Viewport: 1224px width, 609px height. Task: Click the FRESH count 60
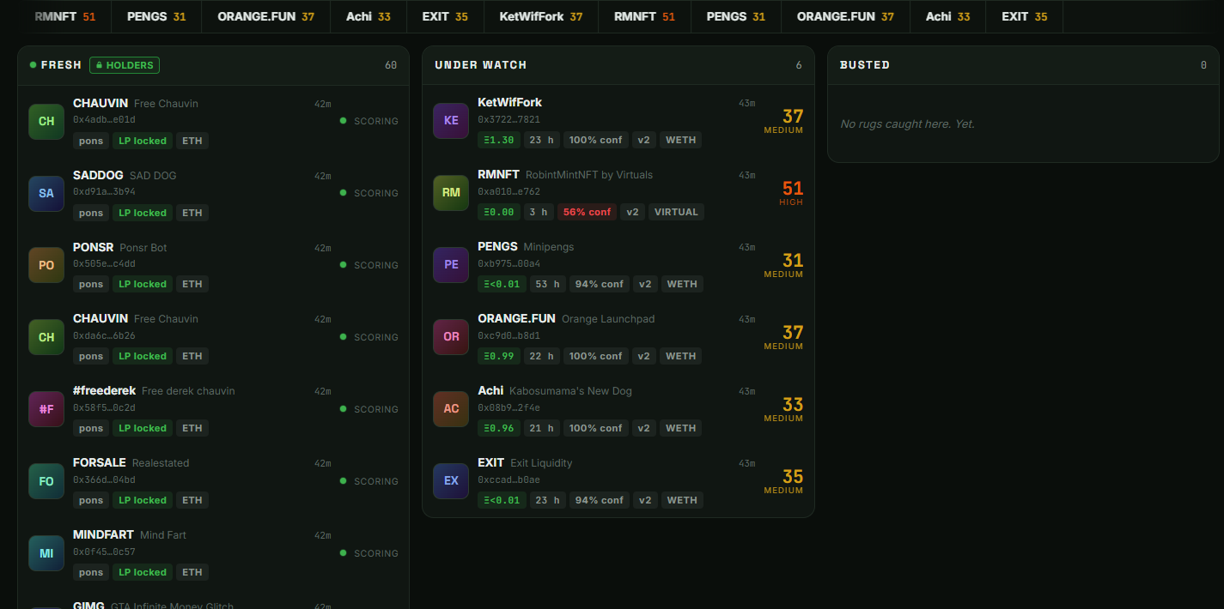click(391, 65)
